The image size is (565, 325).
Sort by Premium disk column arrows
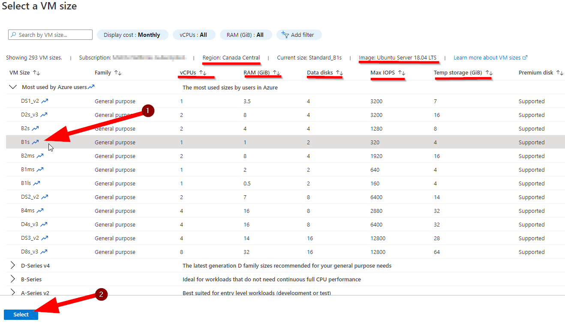(x=560, y=73)
